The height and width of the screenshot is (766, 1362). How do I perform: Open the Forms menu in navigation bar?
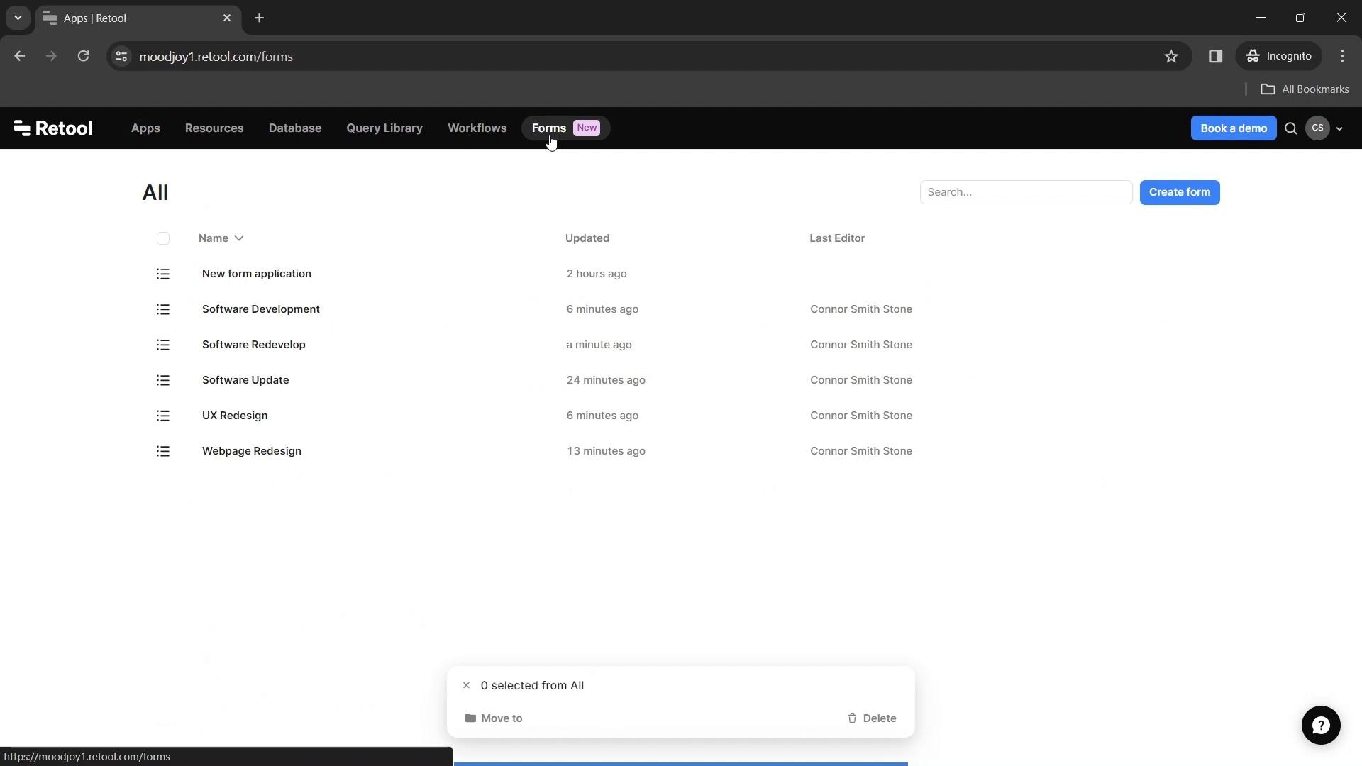[x=549, y=127]
